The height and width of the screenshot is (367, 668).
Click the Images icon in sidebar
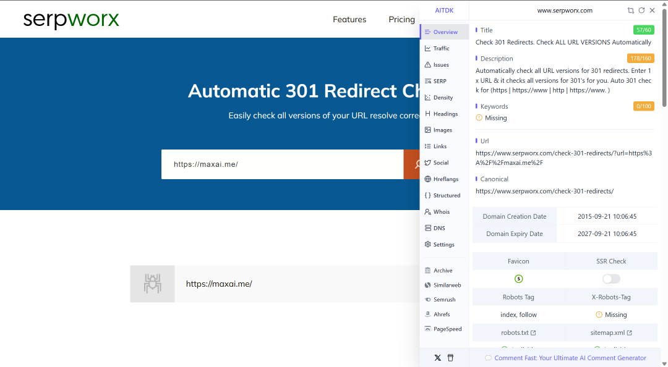tap(428, 130)
